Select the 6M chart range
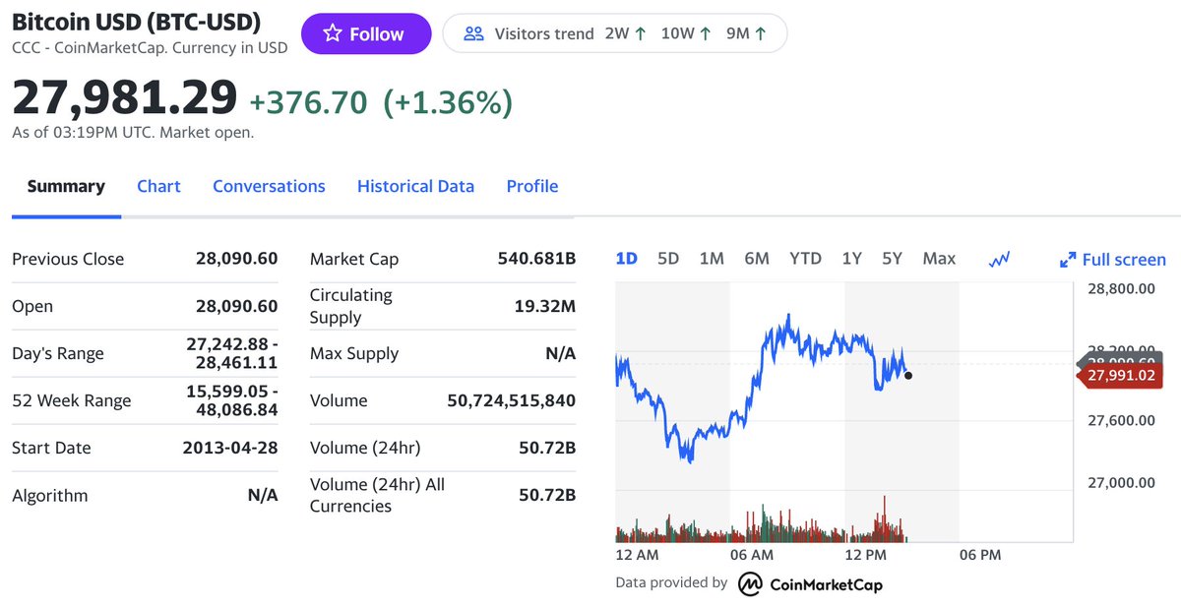This screenshot has height=607, width=1181. 757,259
